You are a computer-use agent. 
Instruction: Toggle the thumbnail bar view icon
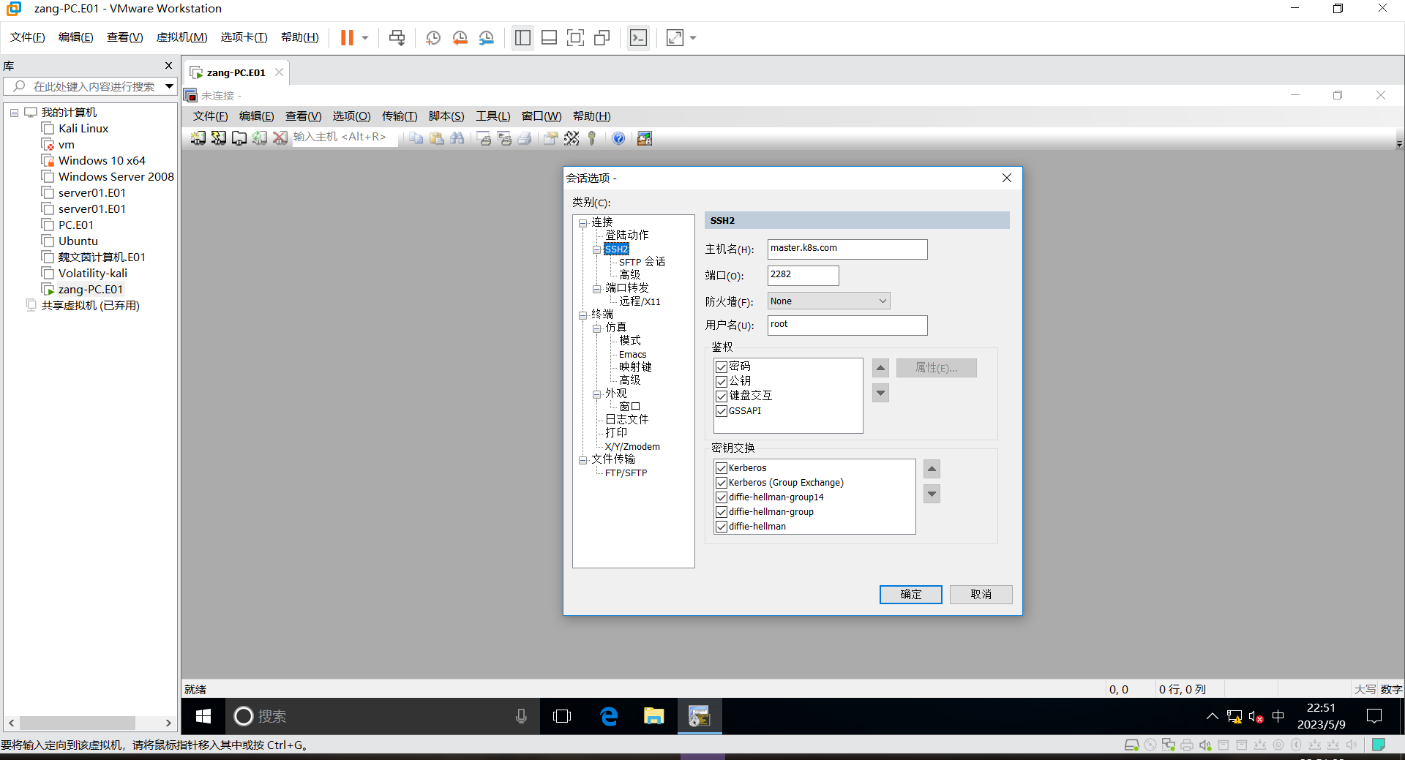coord(549,38)
